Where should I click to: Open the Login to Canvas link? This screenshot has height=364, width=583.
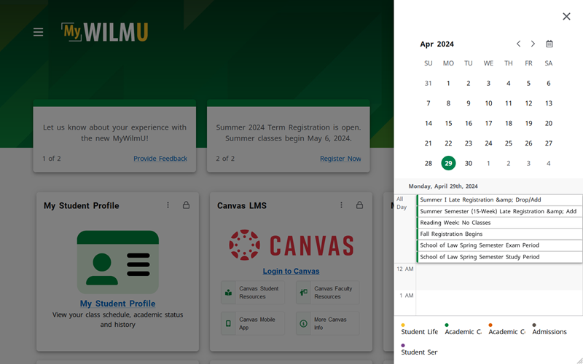[291, 271]
